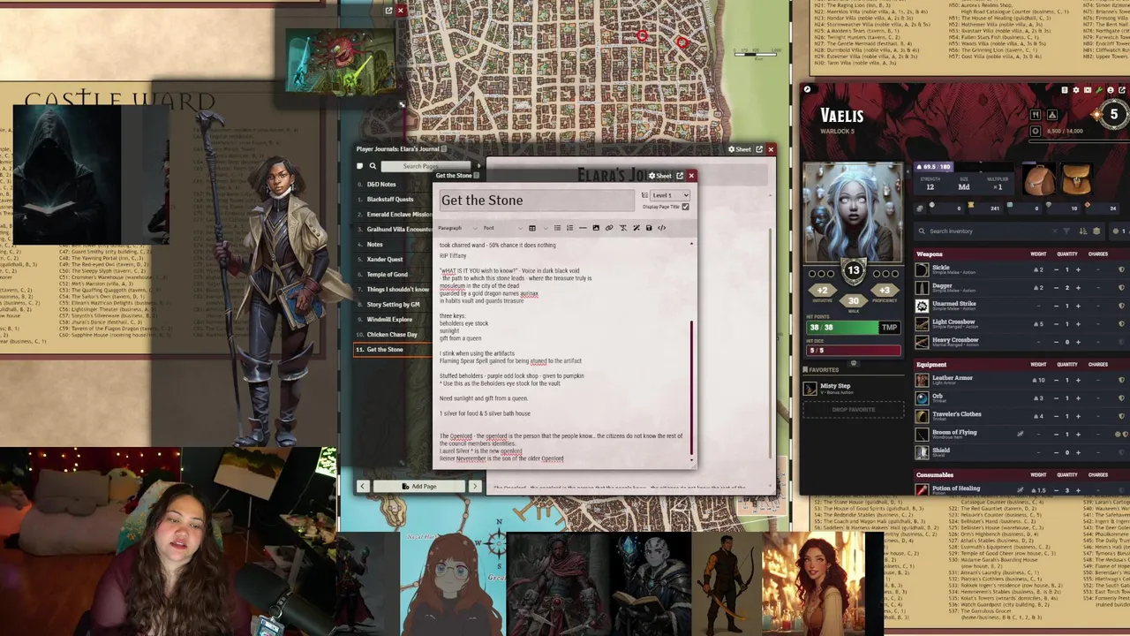This screenshot has height=636, width=1130.
Task: Open long rest campfire icon on Vaelis sheet
Action: [1052, 115]
